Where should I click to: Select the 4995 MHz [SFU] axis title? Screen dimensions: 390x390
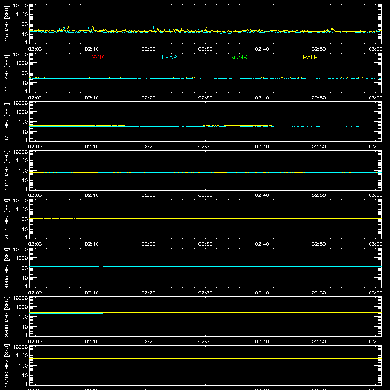click(6, 268)
